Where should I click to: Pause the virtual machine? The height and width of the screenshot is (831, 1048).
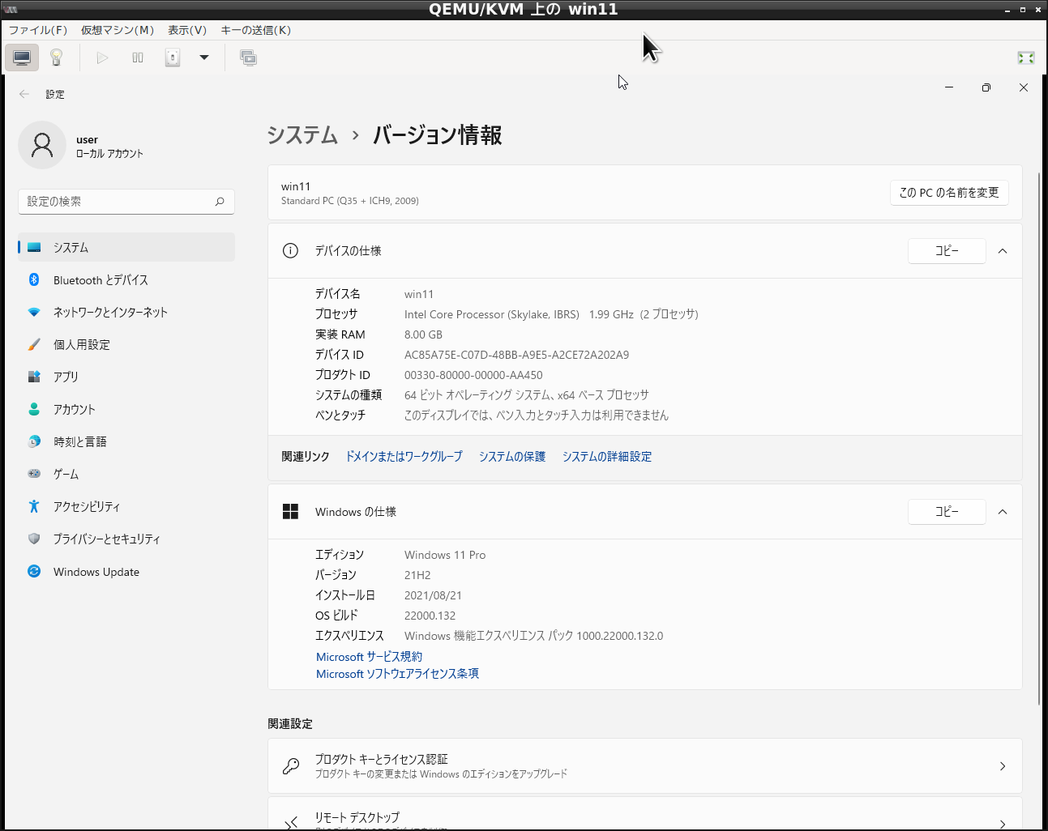click(x=138, y=58)
